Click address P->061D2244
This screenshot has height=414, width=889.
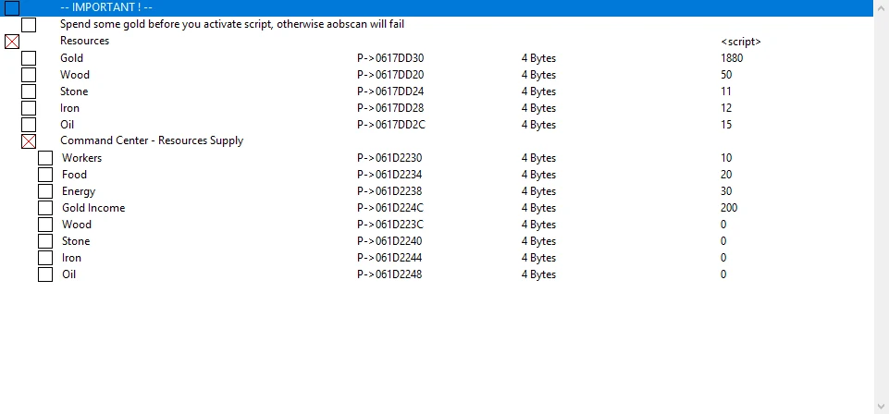click(x=389, y=258)
